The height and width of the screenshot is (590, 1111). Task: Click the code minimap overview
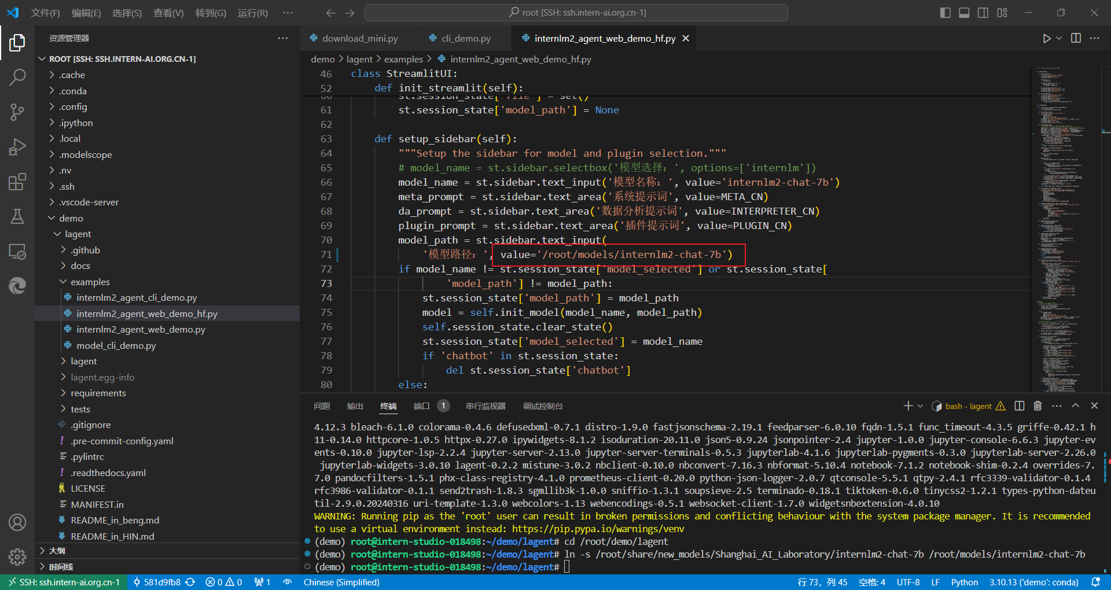click(x=1062, y=231)
